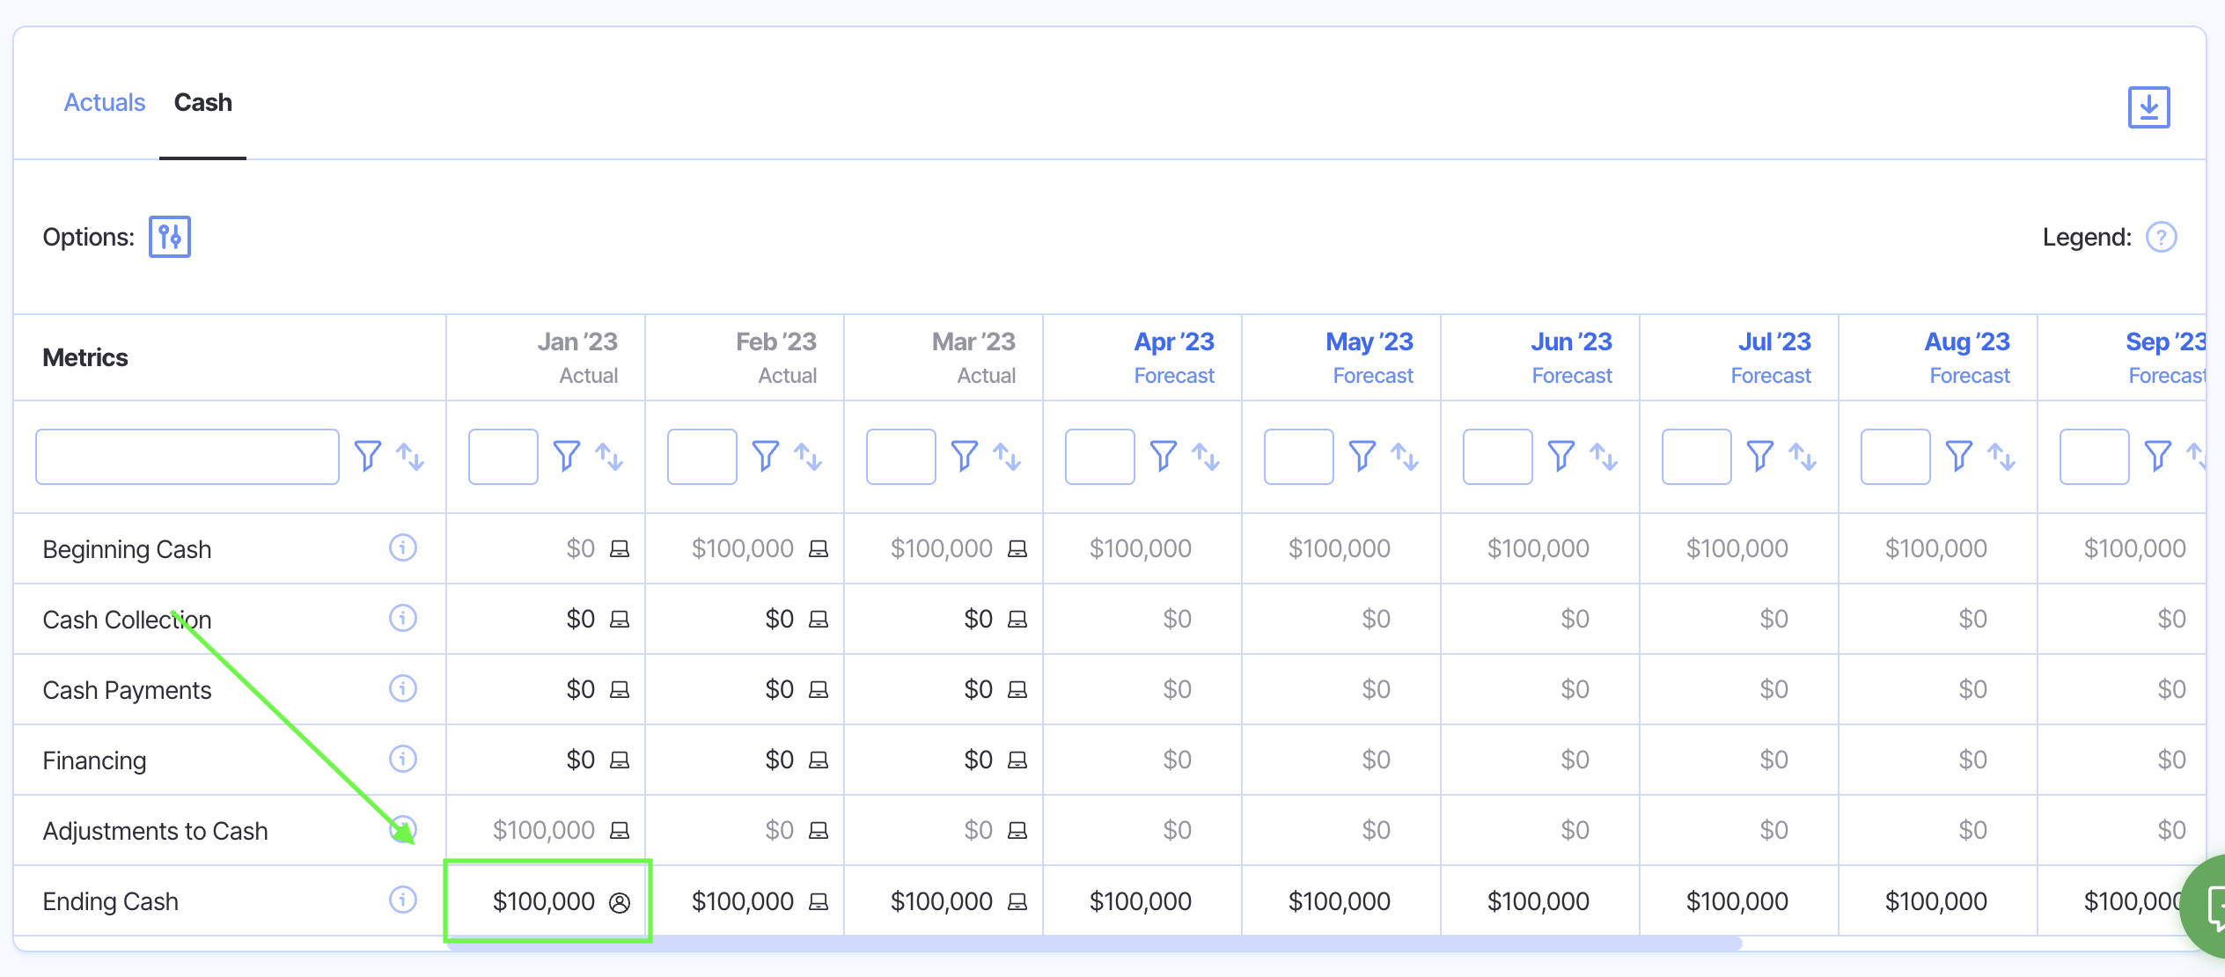
Task: Click info icon beside Beginning Cash
Action: (403, 547)
